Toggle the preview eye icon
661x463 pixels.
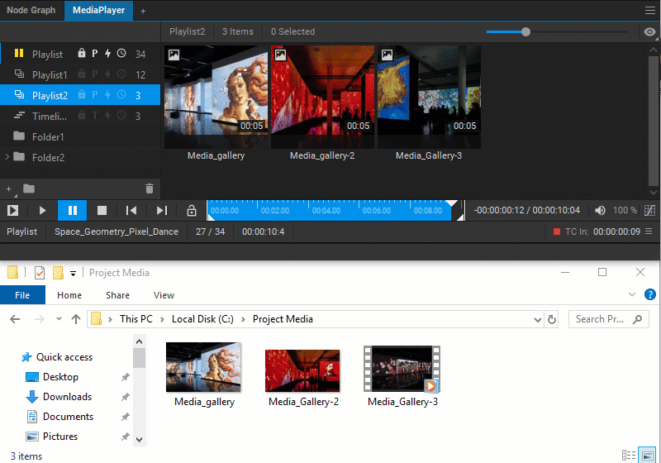click(x=649, y=32)
